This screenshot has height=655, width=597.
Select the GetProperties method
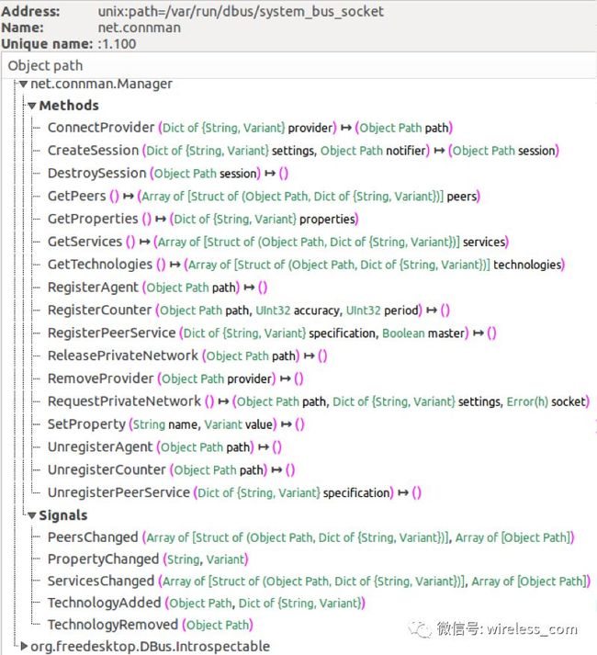pyautogui.click(x=203, y=219)
